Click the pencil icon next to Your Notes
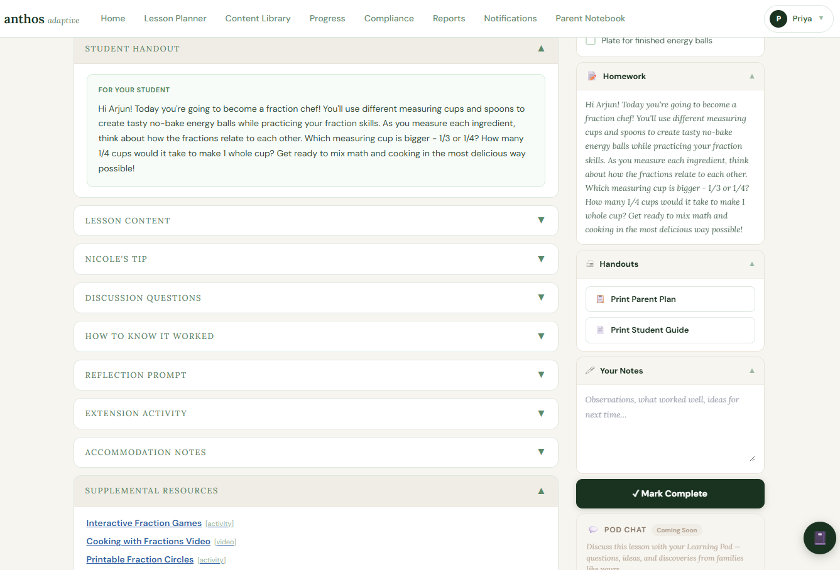 pyautogui.click(x=590, y=370)
